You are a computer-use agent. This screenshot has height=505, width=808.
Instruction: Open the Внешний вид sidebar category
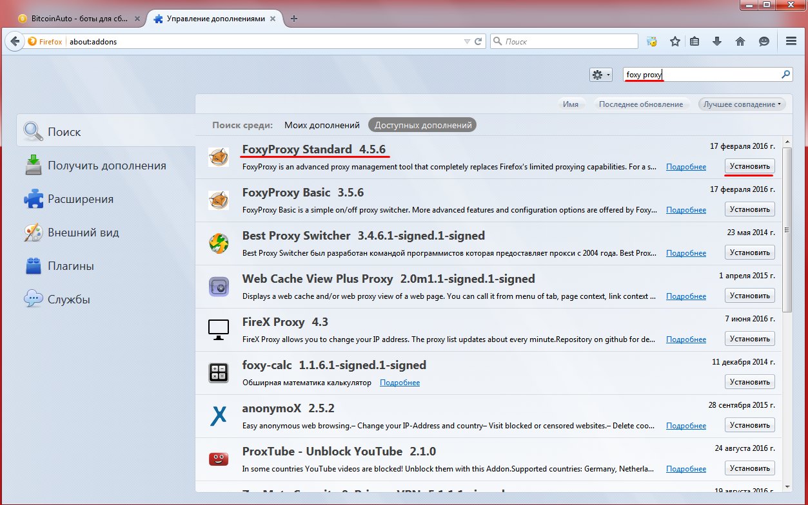pyautogui.click(x=106, y=233)
